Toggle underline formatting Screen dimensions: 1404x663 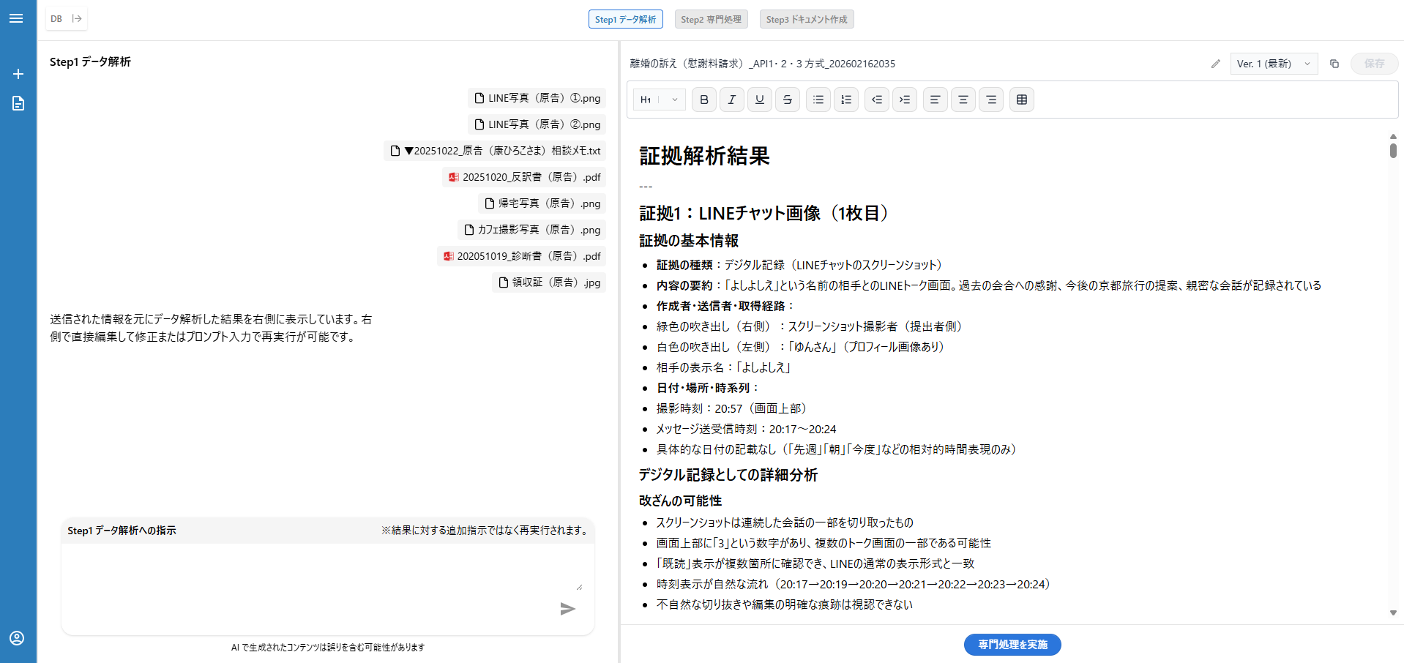pos(759,100)
